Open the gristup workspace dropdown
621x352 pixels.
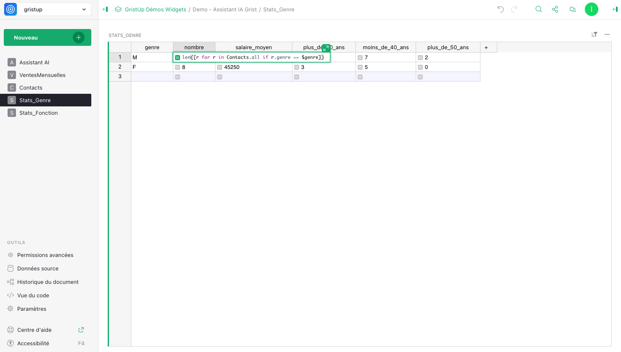point(48,9)
